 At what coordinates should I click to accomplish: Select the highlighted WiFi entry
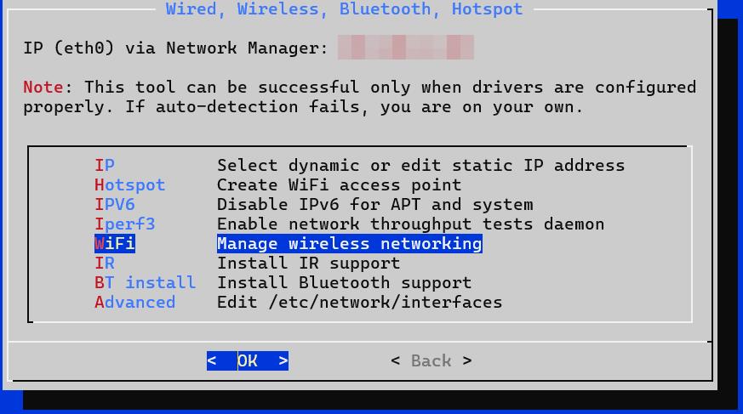click(115, 243)
